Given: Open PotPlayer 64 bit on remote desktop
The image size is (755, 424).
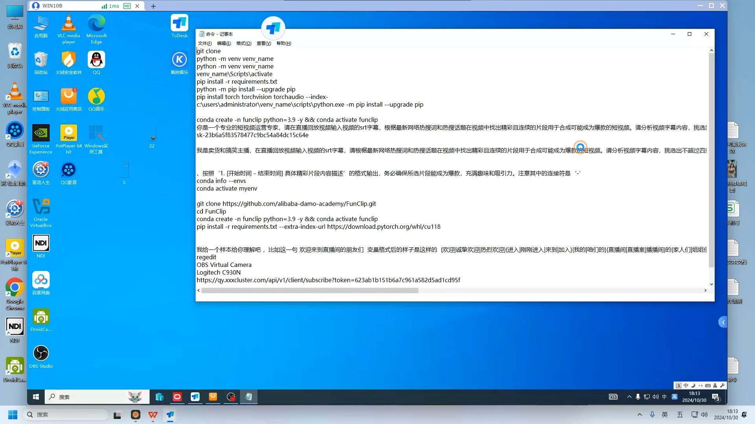Looking at the screenshot, I should (x=68, y=139).
